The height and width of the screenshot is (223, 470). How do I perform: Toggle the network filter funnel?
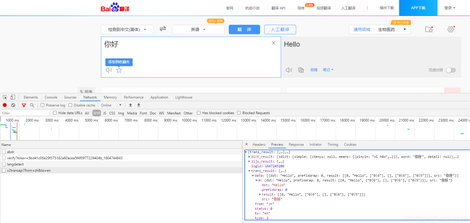point(24,105)
